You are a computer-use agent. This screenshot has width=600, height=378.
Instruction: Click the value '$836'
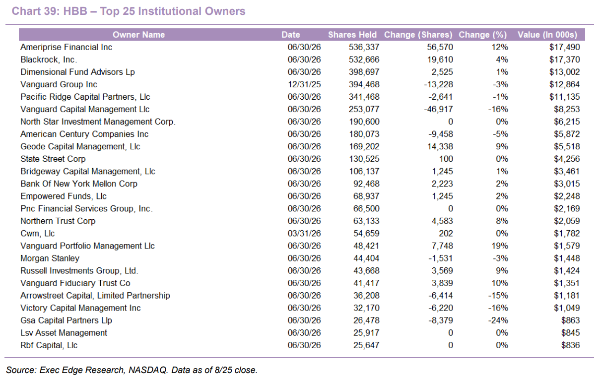(571, 345)
